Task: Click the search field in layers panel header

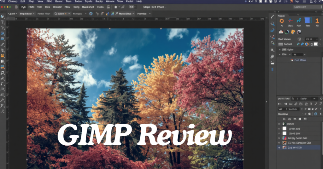Action: (304, 99)
